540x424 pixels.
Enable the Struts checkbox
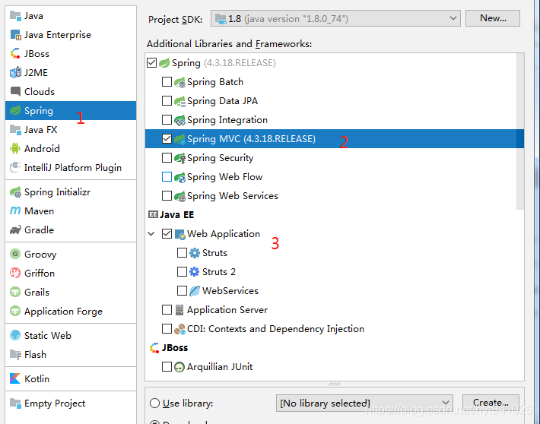(182, 252)
